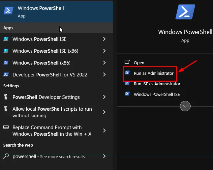Screen dimensions: 213x170
Task: Click the PowerShell icon in the best match result
Action: (x=8, y=11)
